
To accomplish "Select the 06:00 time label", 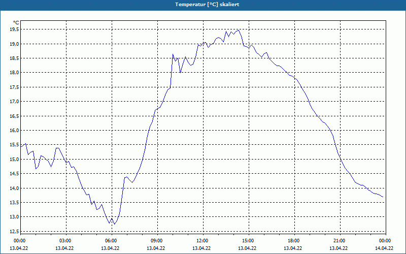I will [x=112, y=241].
